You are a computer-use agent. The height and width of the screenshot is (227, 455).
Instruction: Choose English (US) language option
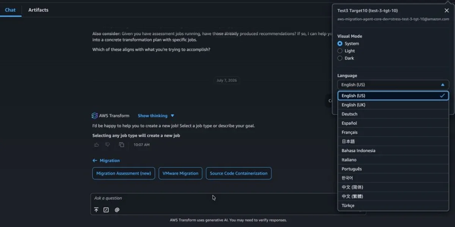pyautogui.click(x=393, y=96)
